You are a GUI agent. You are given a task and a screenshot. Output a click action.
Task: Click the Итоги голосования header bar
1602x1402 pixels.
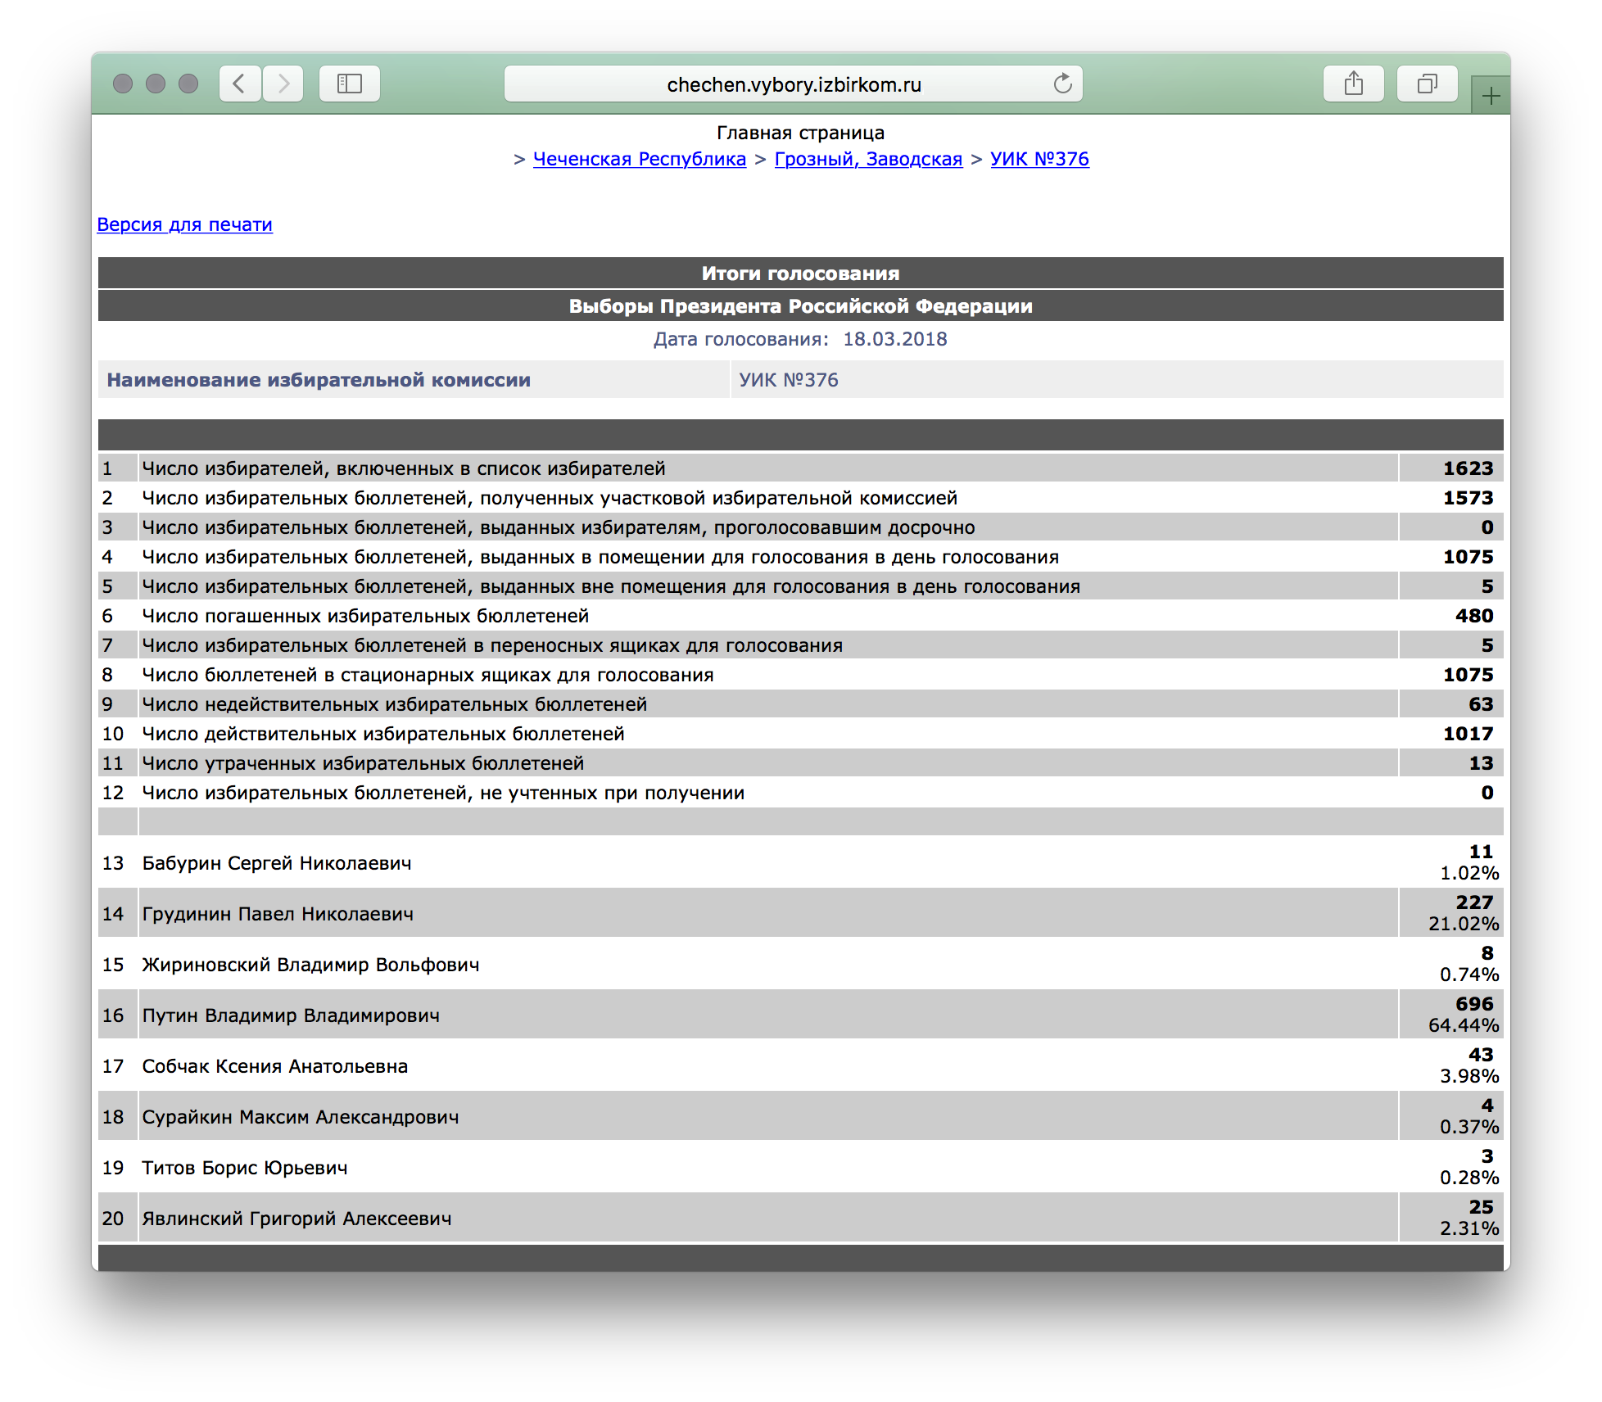click(800, 274)
